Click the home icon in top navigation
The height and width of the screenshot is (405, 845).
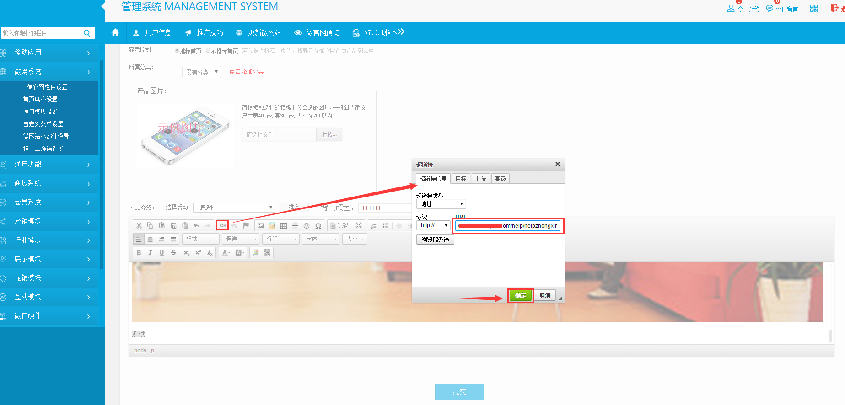pyautogui.click(x=115, y=32)
